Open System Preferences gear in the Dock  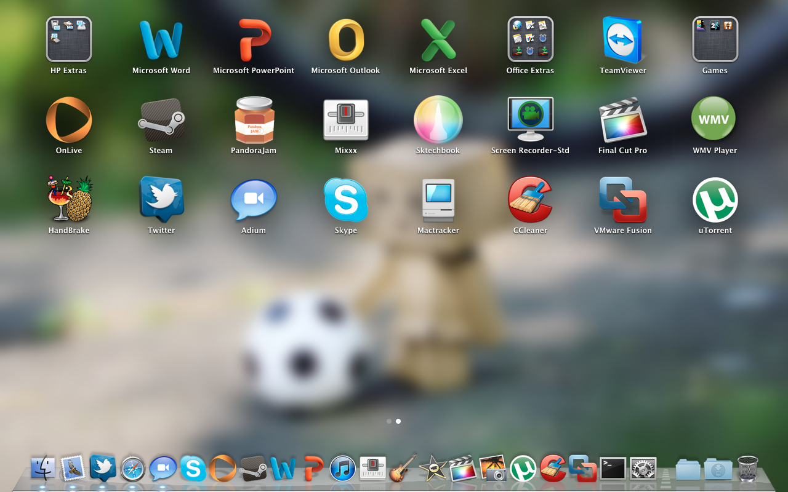point(643,469)
